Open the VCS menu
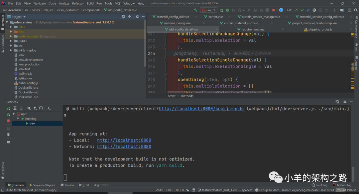The image size is (359, 194). [118, 3]
